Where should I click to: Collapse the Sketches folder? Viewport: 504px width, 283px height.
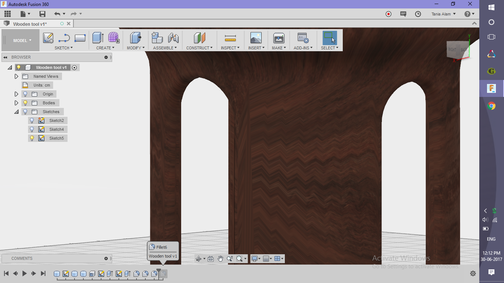click(x=16, y=112)
